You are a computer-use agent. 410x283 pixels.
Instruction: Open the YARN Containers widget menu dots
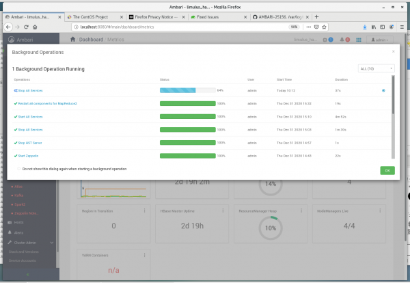pos(144,255)
